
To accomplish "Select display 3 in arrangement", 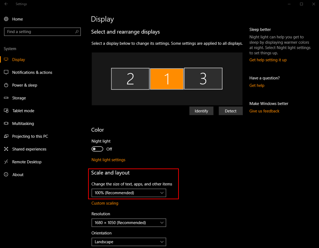I will pyautogui.click(x=203, y=79).
